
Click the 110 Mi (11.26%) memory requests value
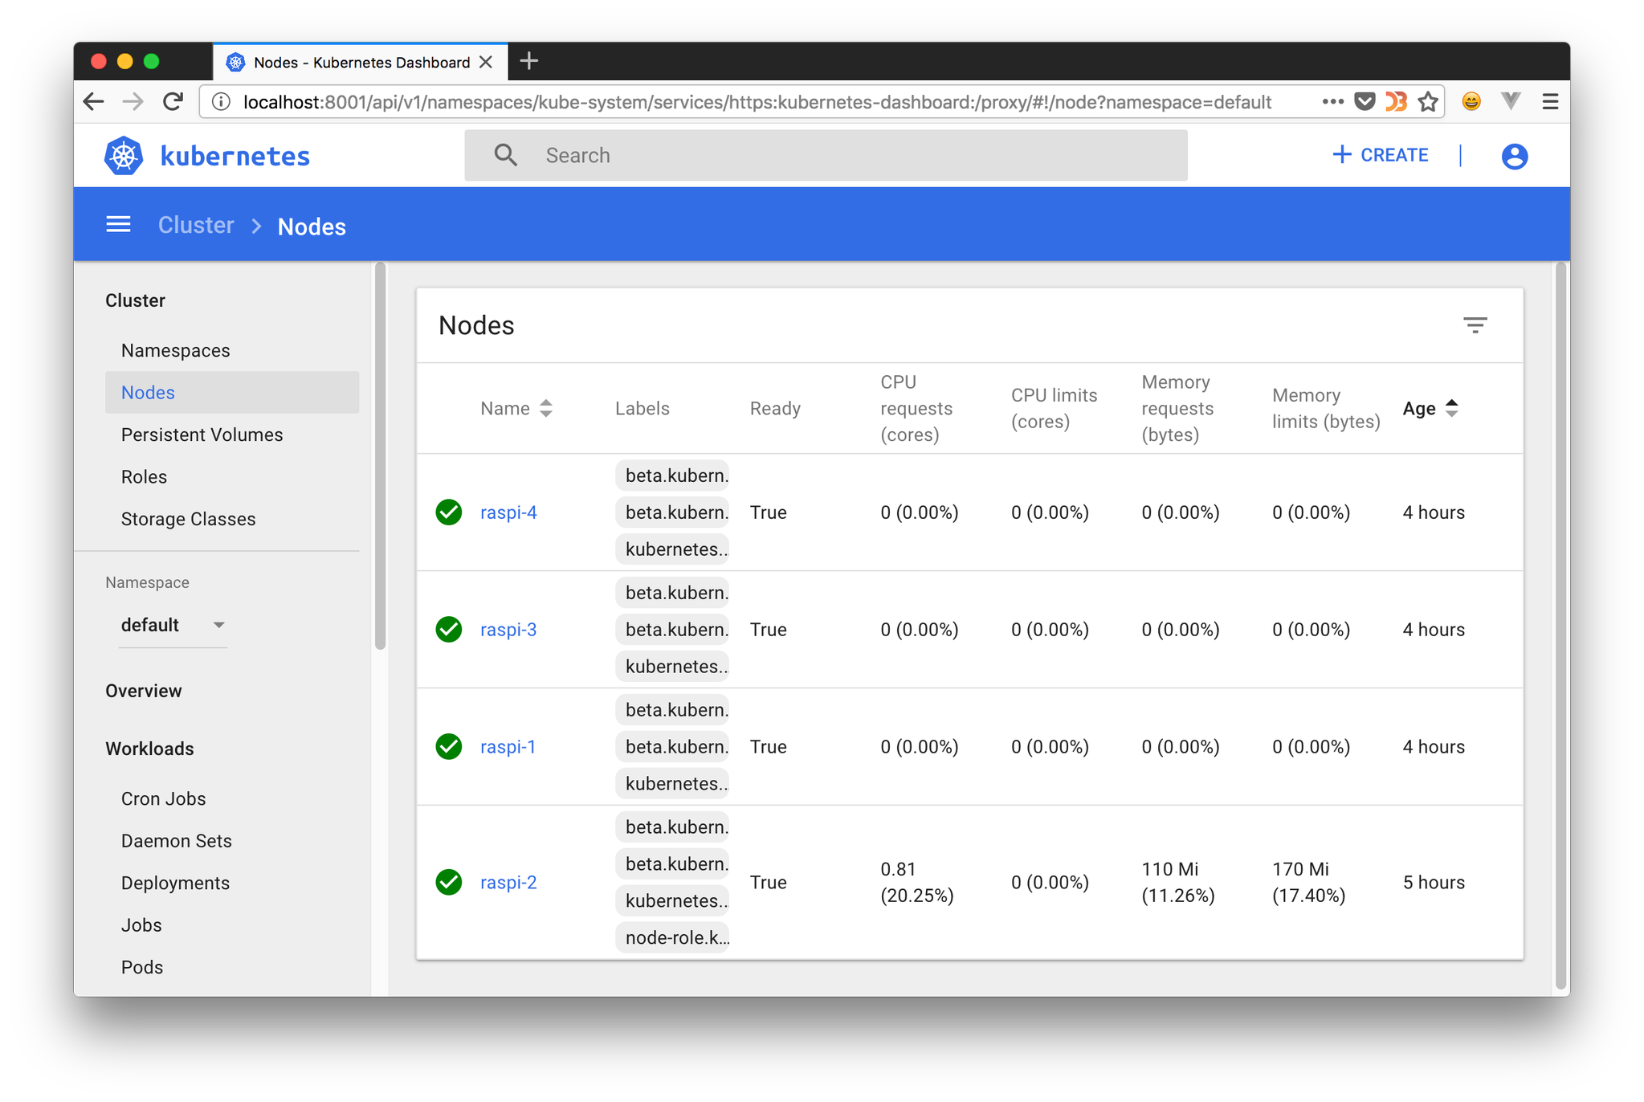[x=1177, y=882]
